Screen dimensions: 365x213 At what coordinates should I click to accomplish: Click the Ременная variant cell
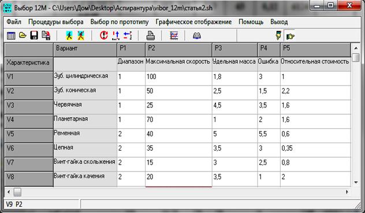[85, 136]
